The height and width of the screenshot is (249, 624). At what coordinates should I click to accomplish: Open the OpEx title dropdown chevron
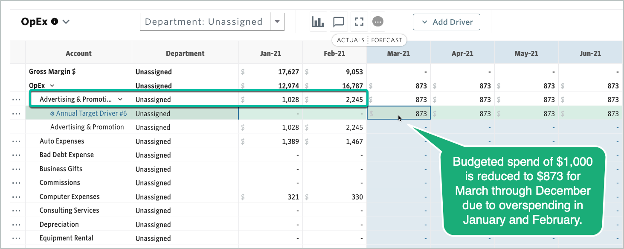coord(66,22)
